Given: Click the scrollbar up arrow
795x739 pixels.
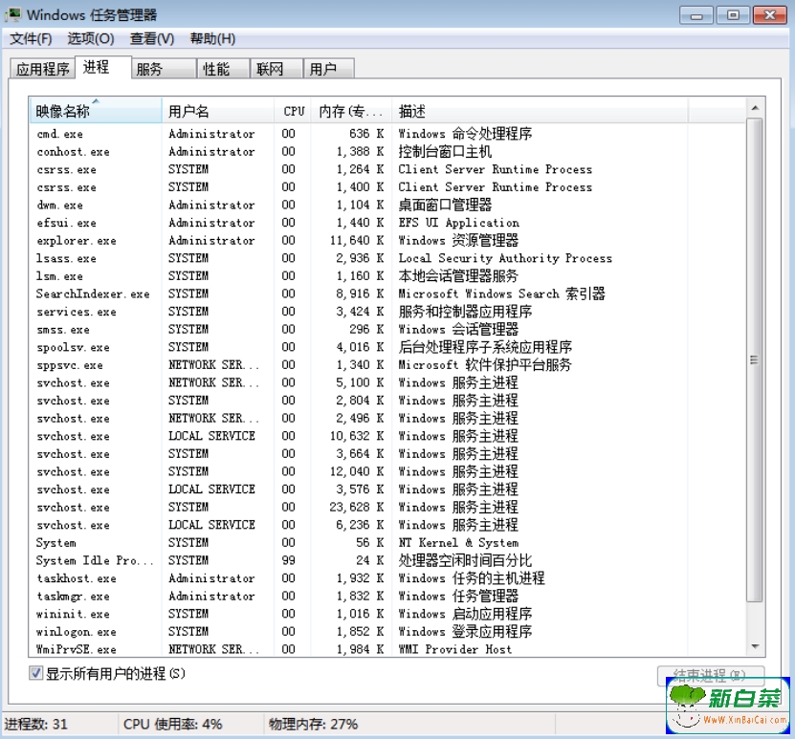Looking at the screenshot, I should tap(755, 107).
